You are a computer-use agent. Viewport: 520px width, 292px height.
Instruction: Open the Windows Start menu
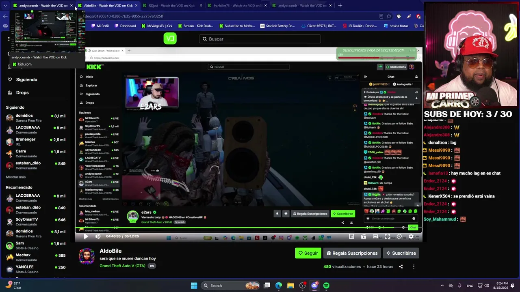(194, 286)
